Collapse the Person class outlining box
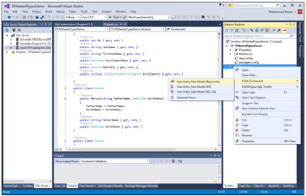Image resolution: width=306 pixels, height=196 pixels. point(65,88)
